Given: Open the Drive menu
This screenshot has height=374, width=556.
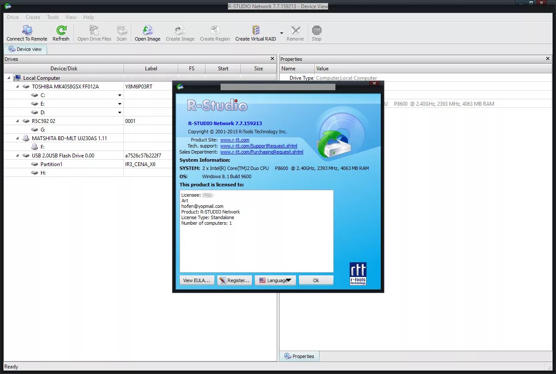Looking at the screenshot, I should point(13,17).
